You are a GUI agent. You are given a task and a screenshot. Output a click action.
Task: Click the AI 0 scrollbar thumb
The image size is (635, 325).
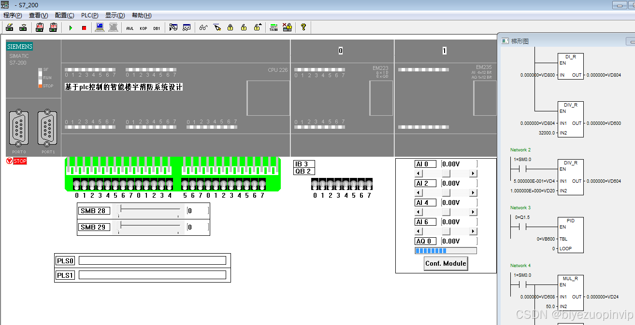[446, 173]
